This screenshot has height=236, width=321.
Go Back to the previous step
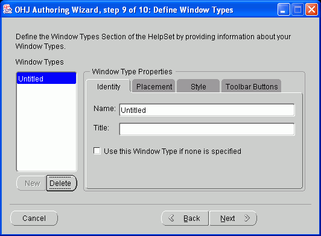[185, 218]
